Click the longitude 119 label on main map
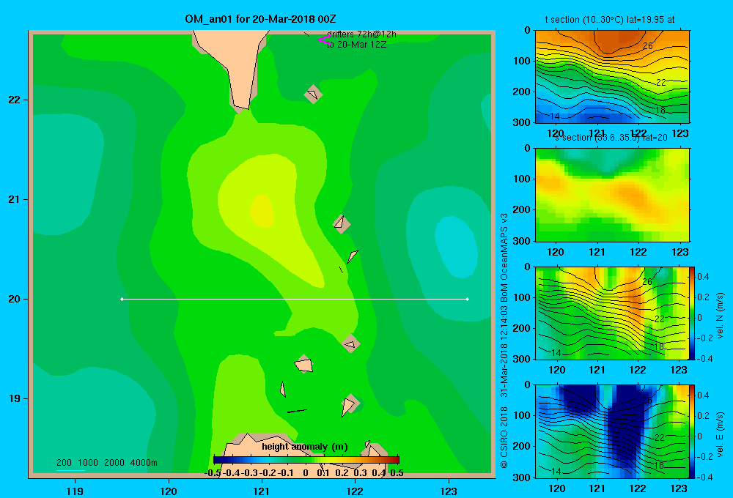This screenshot has height=498, width=733. (x=75, y=491)
